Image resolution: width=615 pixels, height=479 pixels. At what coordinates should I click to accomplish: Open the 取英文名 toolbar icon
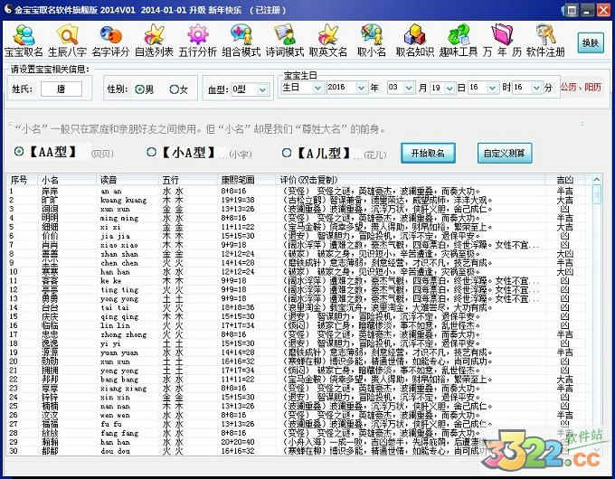(x=328, y=41)
